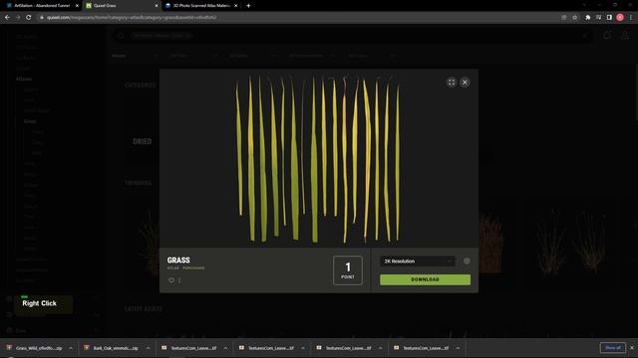Screen dimensions: 638x358
Task: Click the Quixel search field behind popup
Action: coord(352,36)
